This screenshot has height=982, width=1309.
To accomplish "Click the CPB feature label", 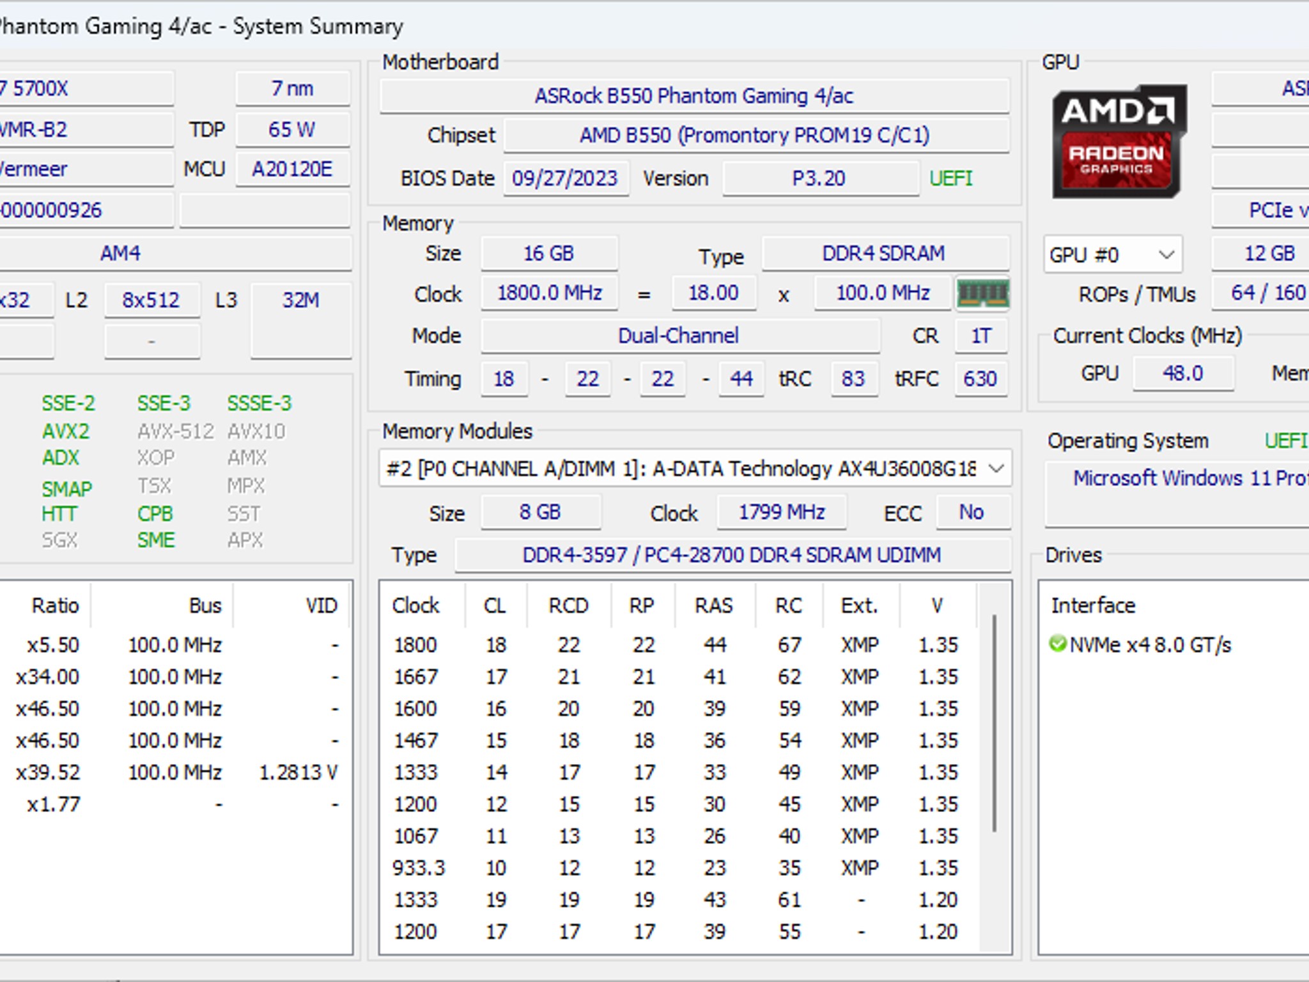I will [x=155, y=513].
